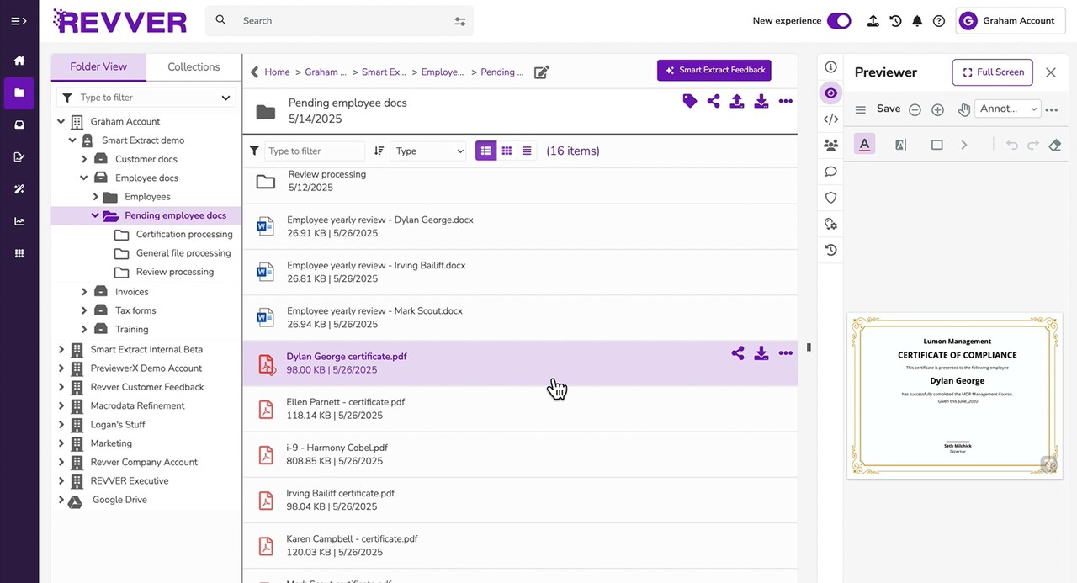1077x583 pixels.
Task: Open the code brackets panel icon
Action: click(x=831, y=119)
